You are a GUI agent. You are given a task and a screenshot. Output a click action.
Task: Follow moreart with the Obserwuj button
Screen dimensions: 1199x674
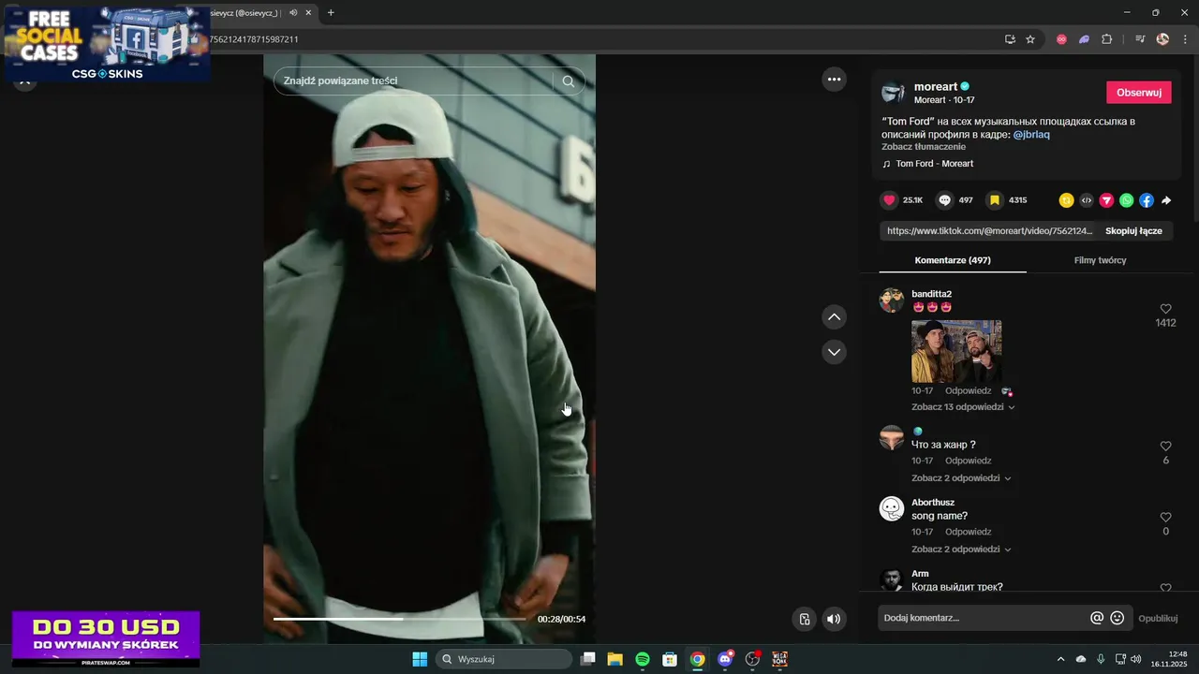pyautogui.click(x=1139, y=93)
